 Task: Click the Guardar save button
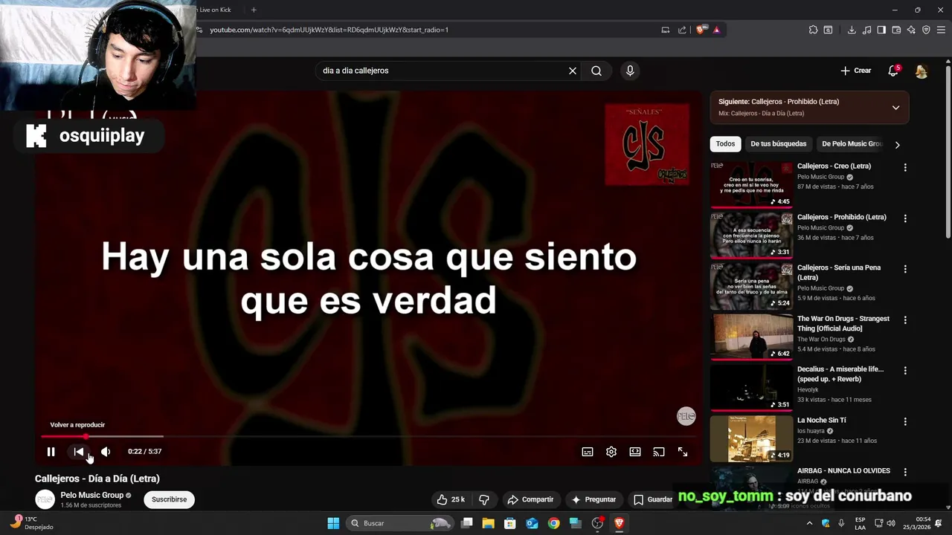pos(652,499)
